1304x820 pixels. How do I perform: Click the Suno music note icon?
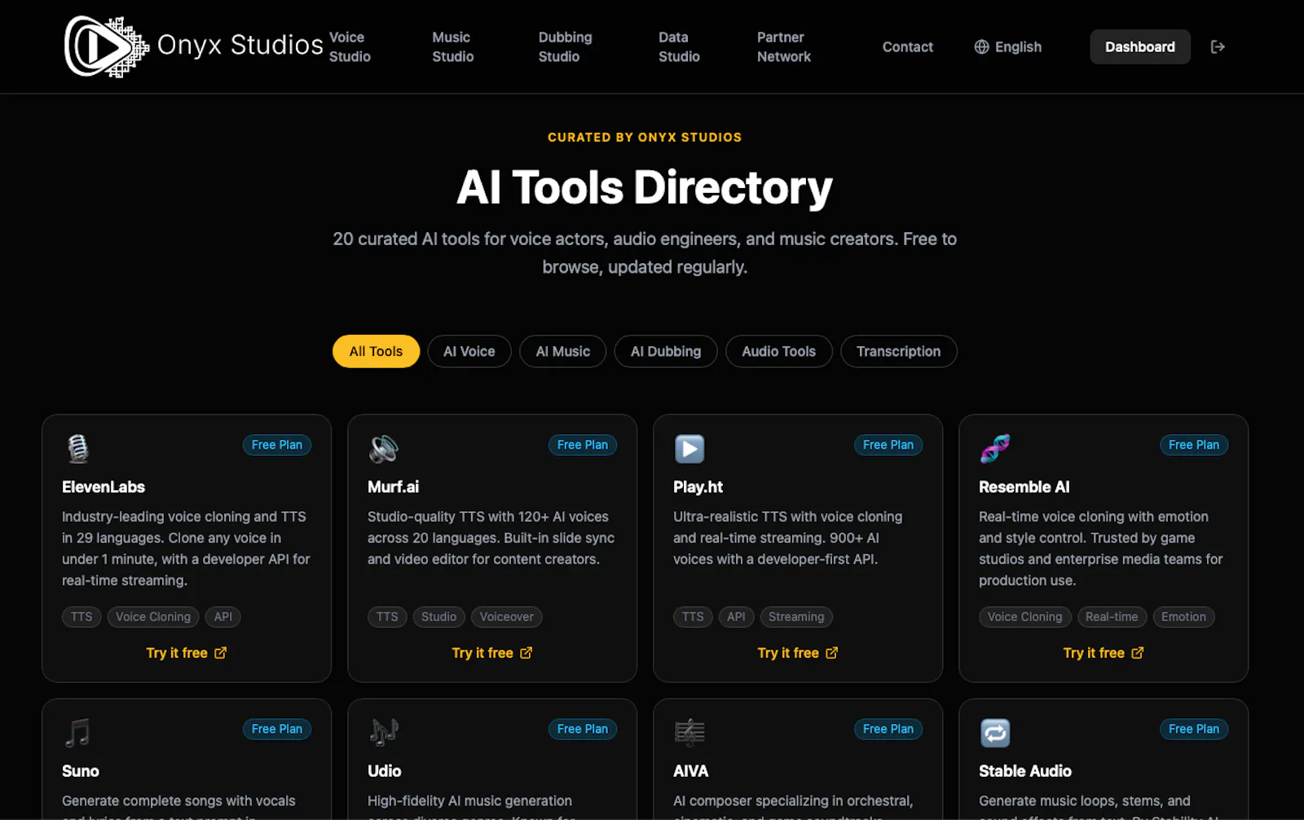click(77, 732)
